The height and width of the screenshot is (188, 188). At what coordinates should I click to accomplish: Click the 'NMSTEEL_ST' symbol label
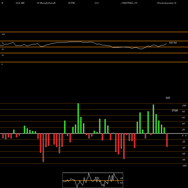tap(130, 3)
